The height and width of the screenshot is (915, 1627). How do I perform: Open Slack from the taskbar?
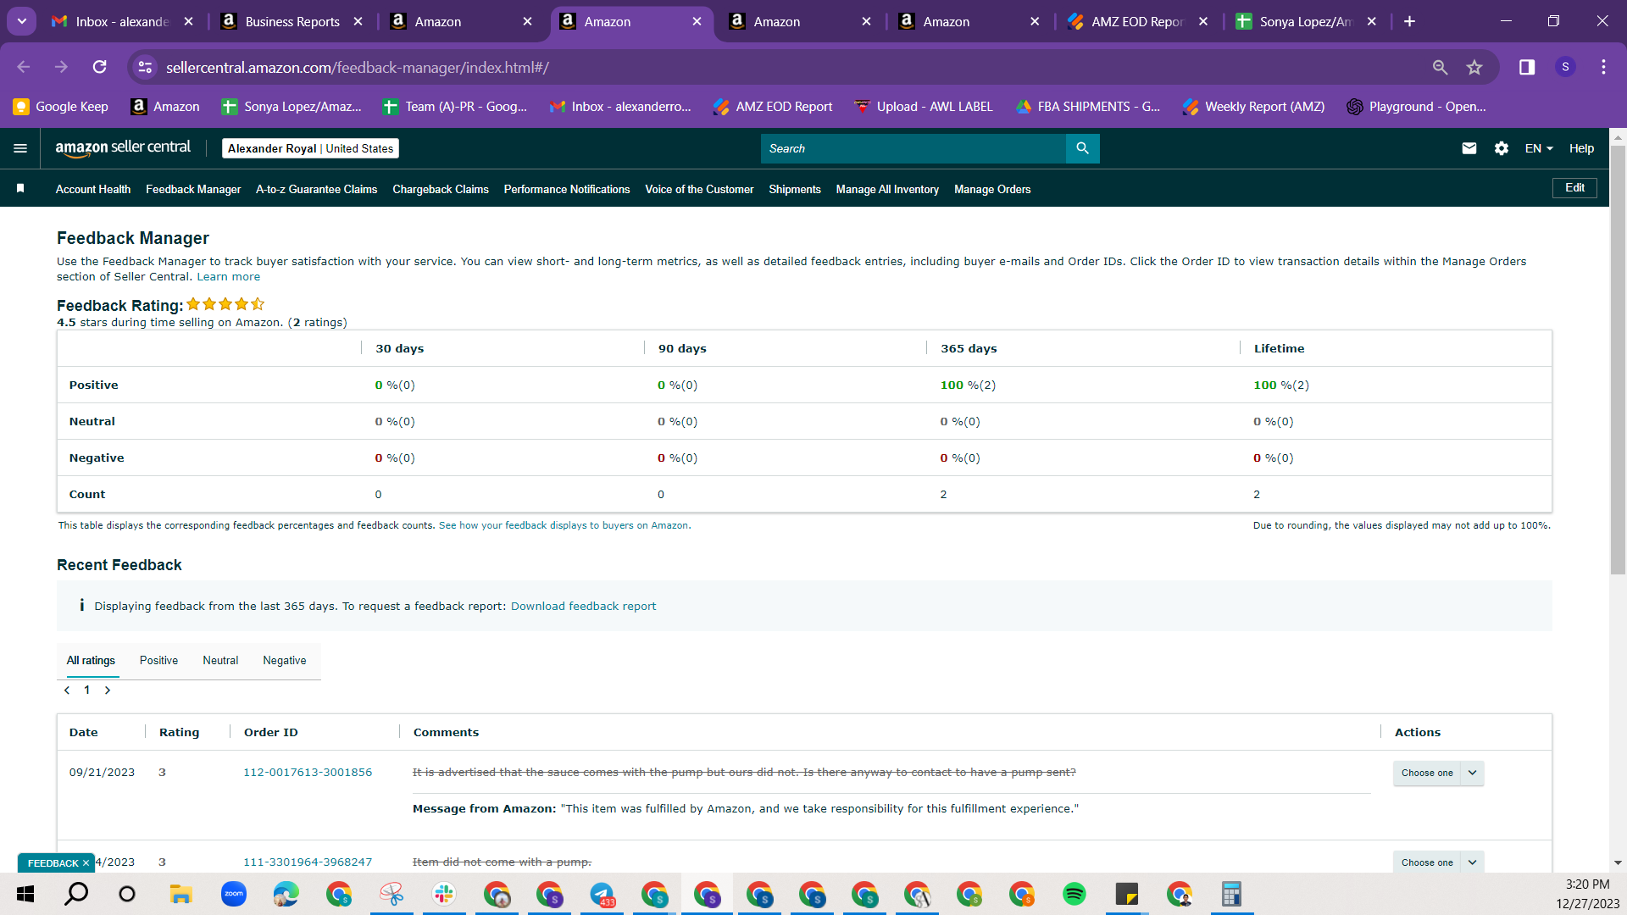443,894
